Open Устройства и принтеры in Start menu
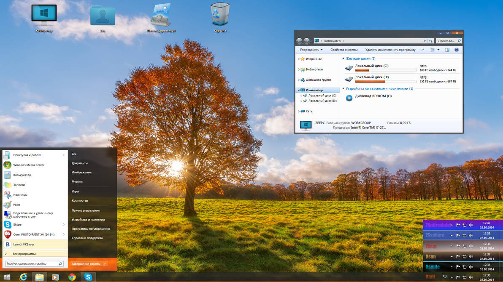Viewport: 503px width, 282px height. click(88, 220)
